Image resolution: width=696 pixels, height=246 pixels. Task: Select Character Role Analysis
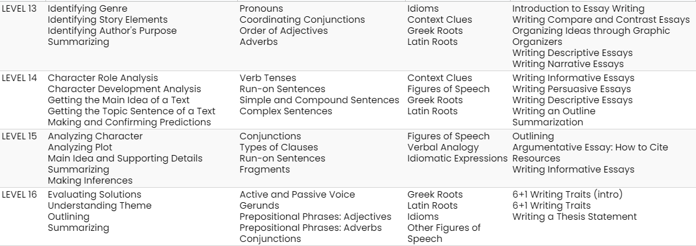[x=103, y=78]
